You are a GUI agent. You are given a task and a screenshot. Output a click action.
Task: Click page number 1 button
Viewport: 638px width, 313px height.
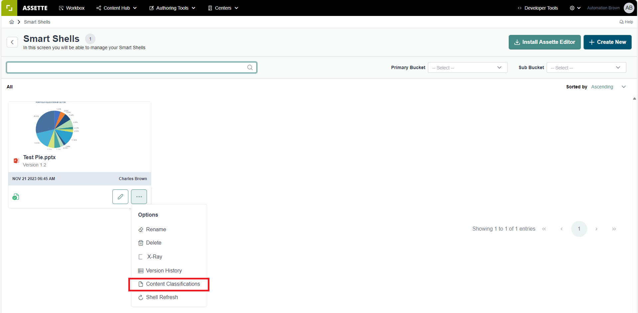(579, 229)
